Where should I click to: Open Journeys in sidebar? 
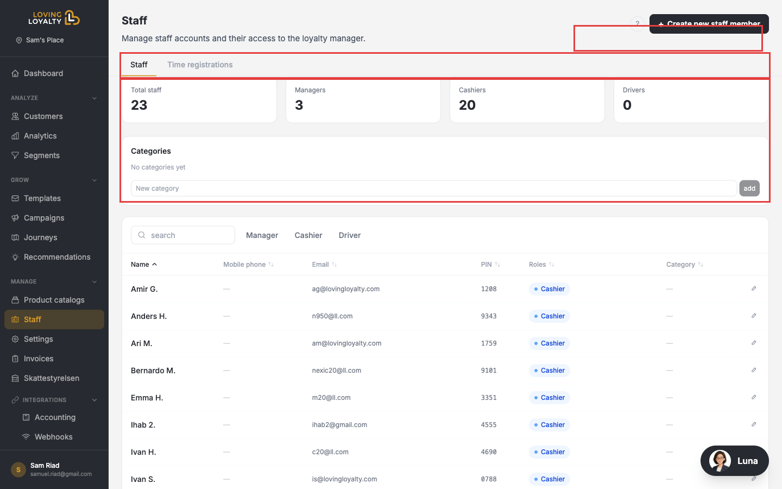(54, 237)
